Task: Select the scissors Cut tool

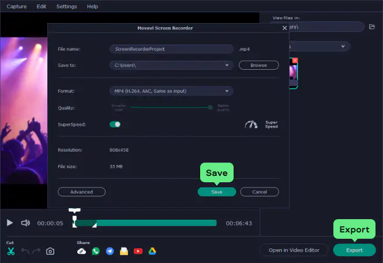Action: 11,251
